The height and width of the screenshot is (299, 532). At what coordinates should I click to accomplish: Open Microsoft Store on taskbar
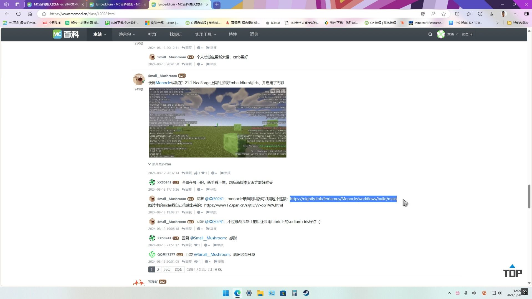283,293
